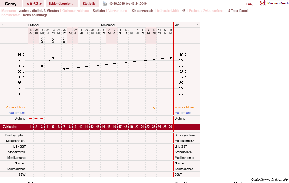
Task: Go to next cycle with > arrow
Action: click(41, 4)
